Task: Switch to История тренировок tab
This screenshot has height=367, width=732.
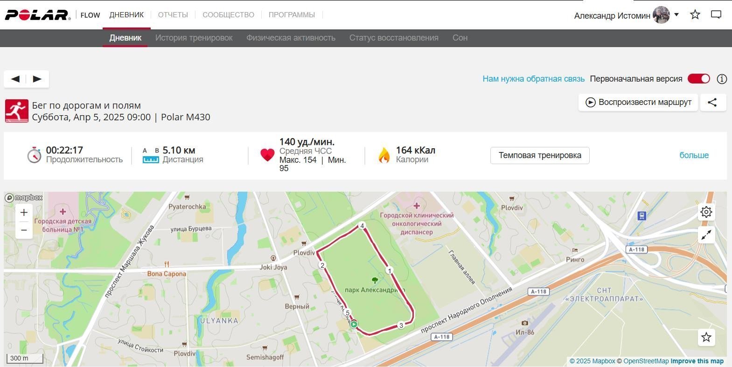Action: click(194, 38)
